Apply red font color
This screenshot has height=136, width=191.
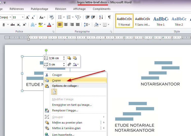pos(49,25)
